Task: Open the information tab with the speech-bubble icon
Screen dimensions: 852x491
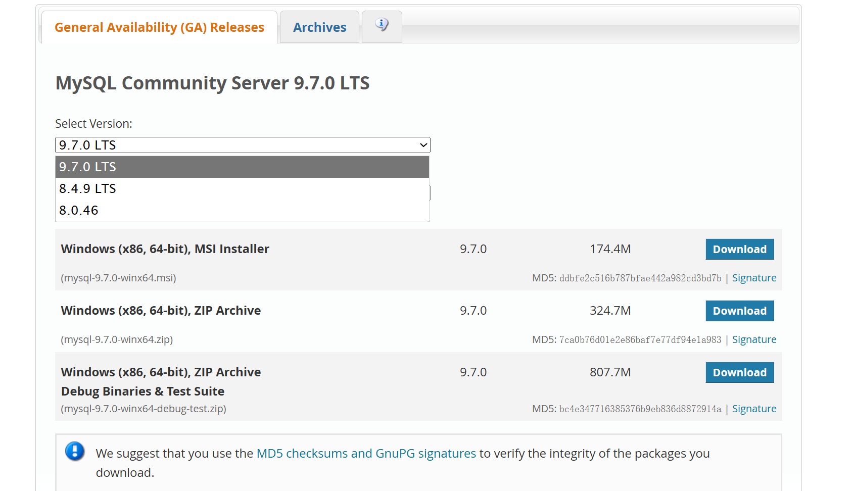Action: pyautogui.click(x=382, y=26)
